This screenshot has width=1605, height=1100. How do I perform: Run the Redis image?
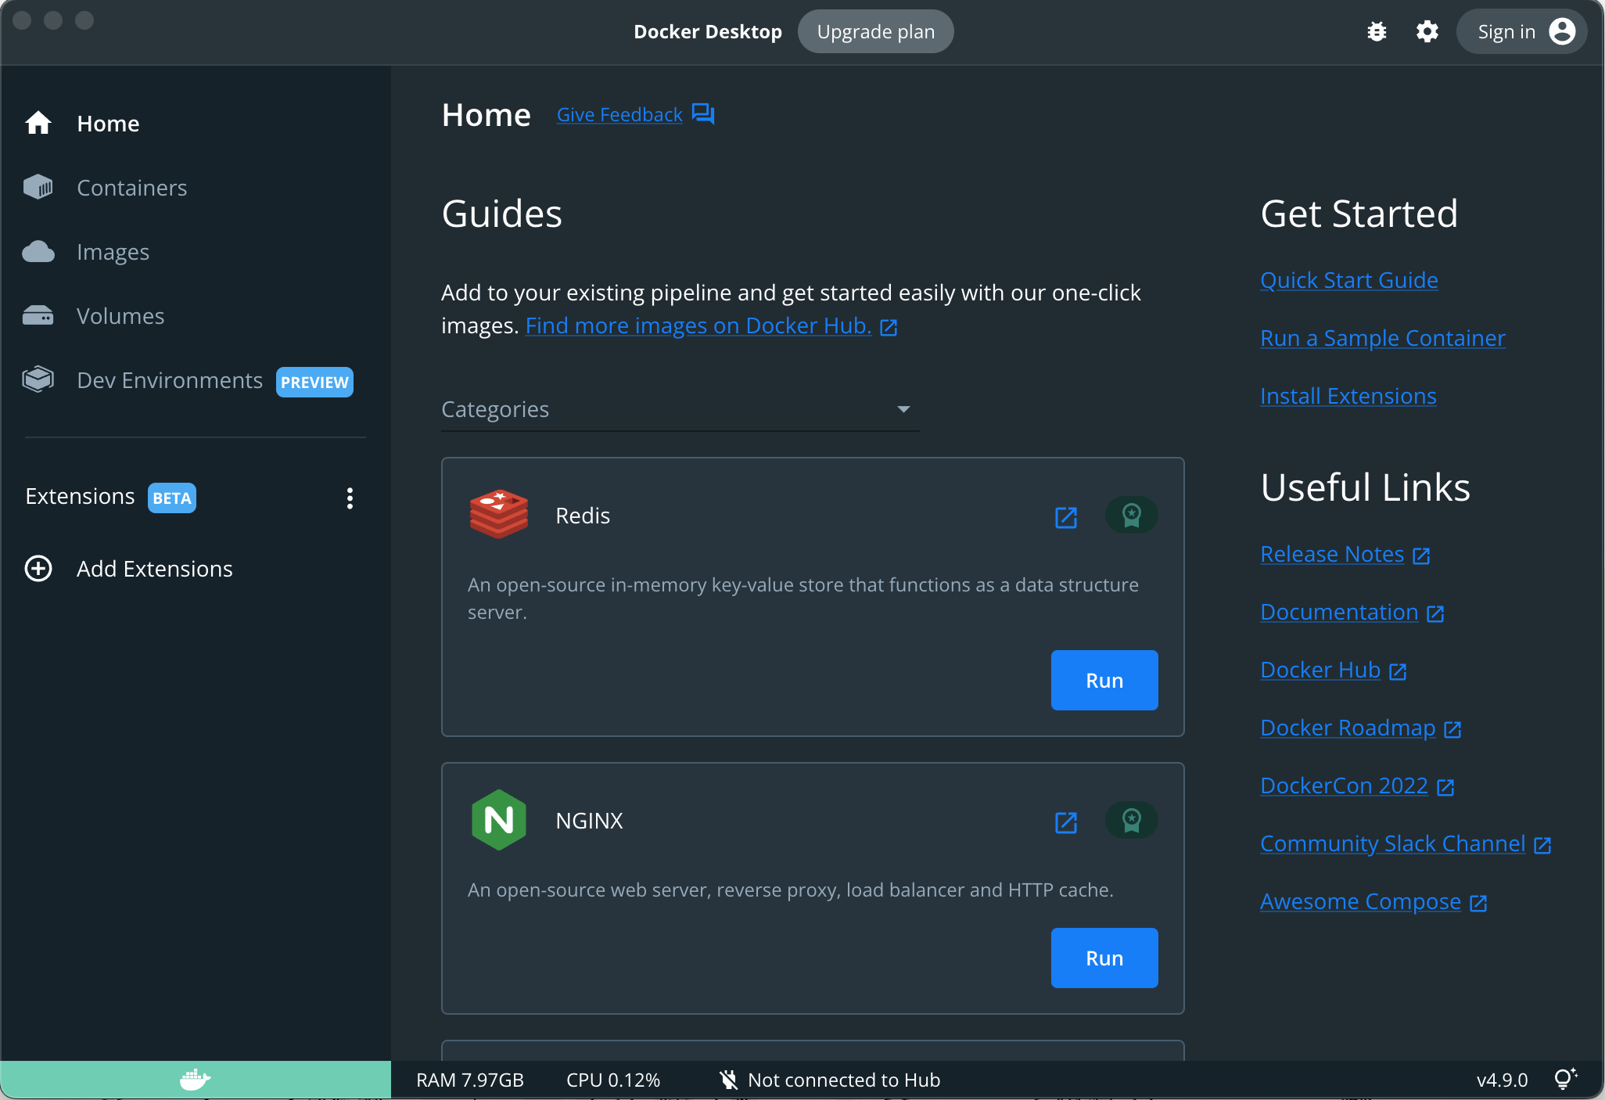pyautogui.click(x=1104, y=681)
